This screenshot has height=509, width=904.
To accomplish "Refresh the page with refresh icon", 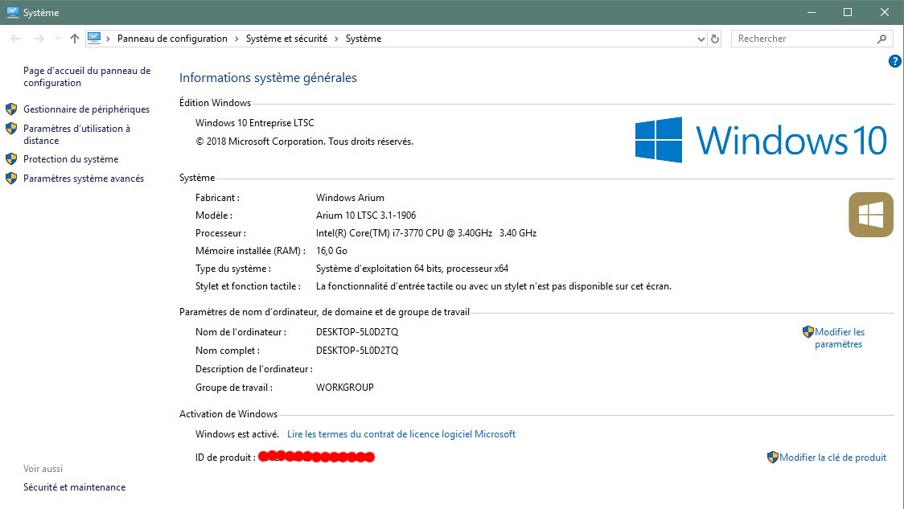I will click(x=715, y=39).
